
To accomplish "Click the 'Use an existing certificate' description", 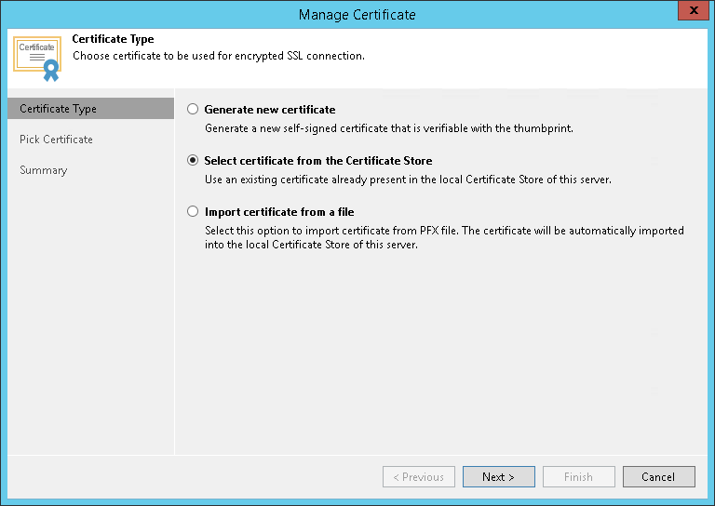I will coord(407,180).
